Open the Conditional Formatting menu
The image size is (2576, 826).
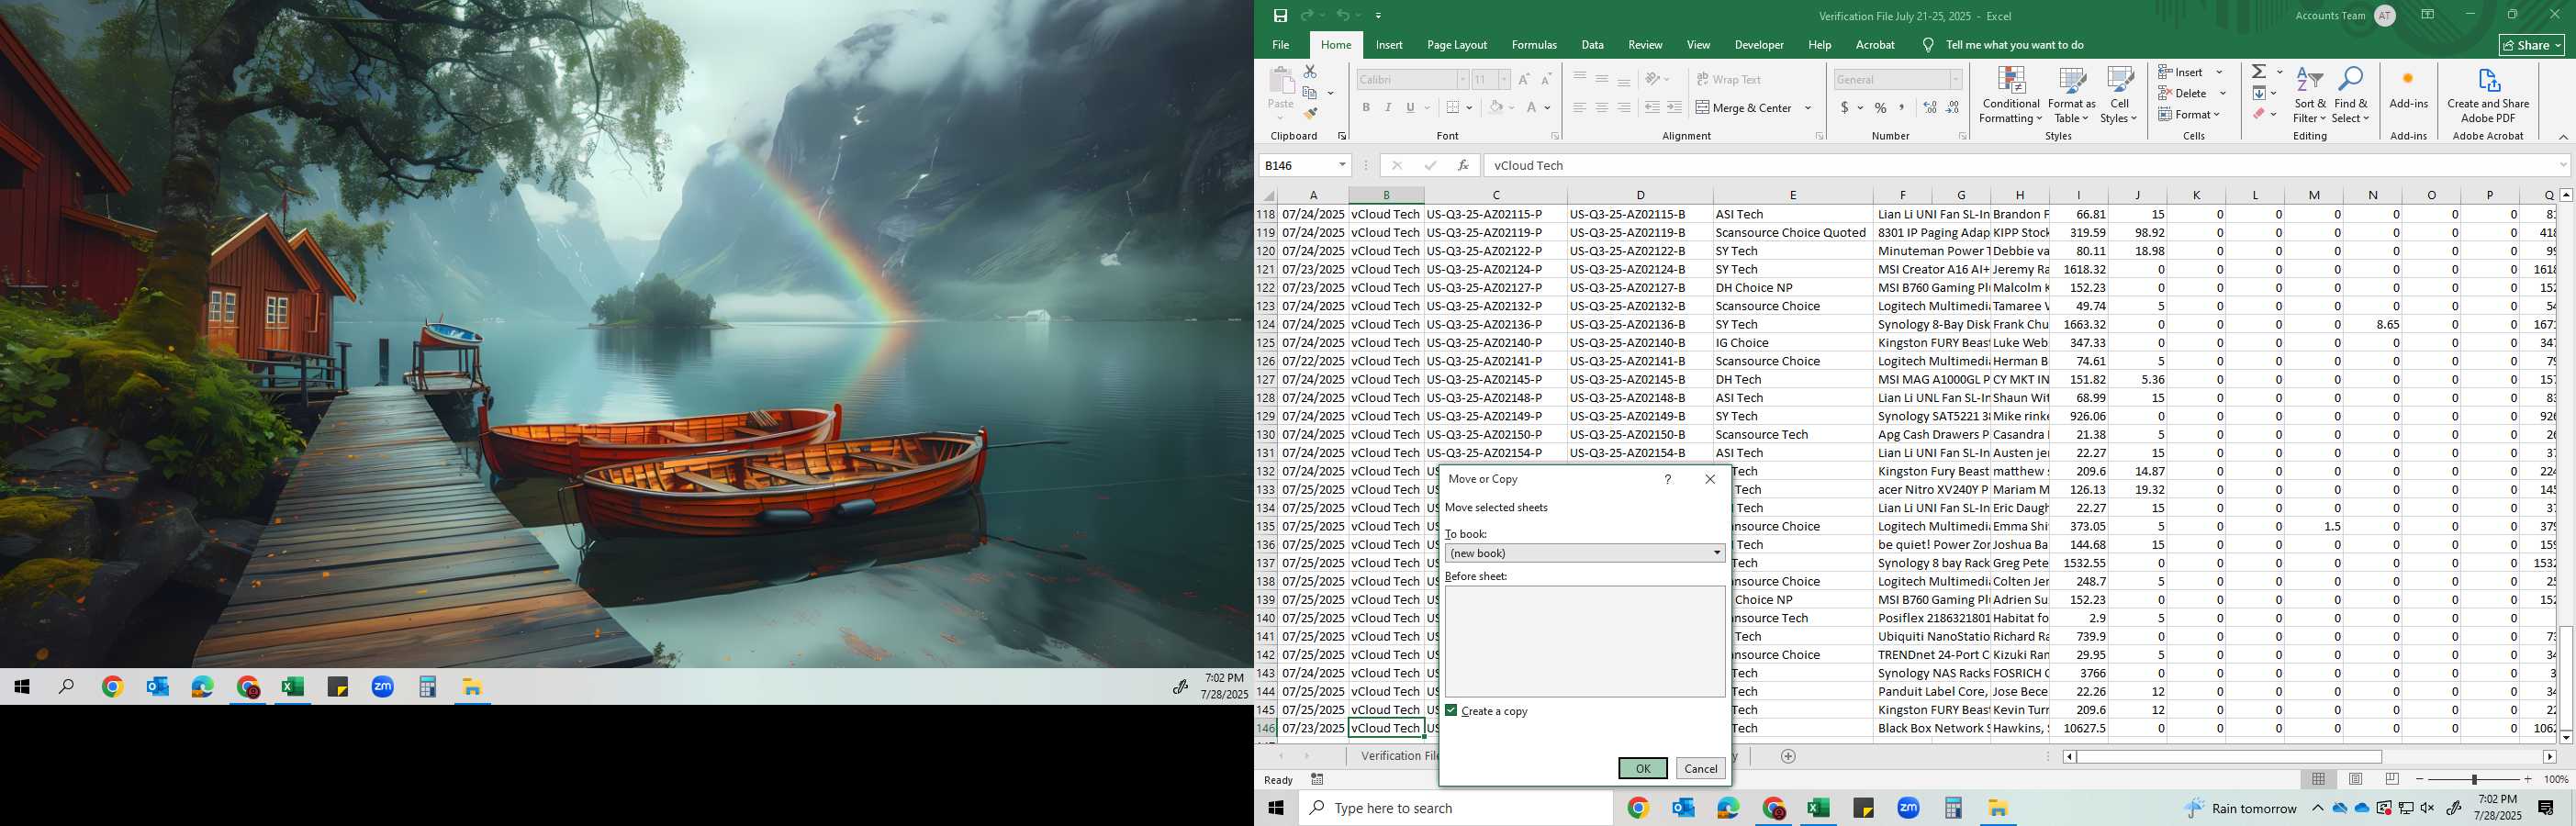point(2011,95)
